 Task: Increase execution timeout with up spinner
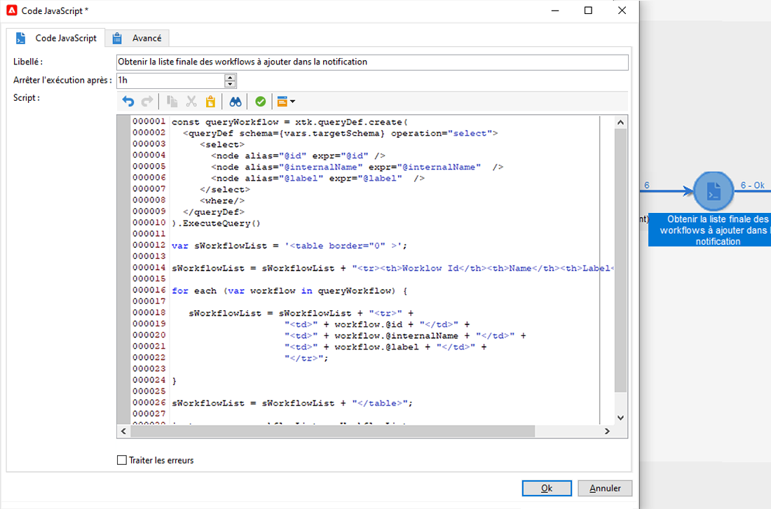[x=230, y=77]
